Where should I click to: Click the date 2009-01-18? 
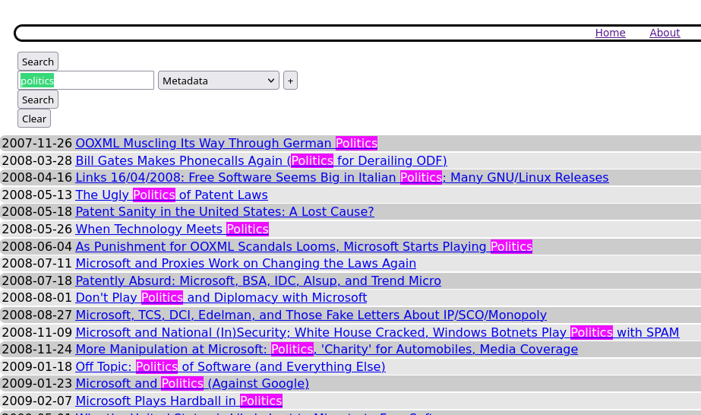pos(37,366)
